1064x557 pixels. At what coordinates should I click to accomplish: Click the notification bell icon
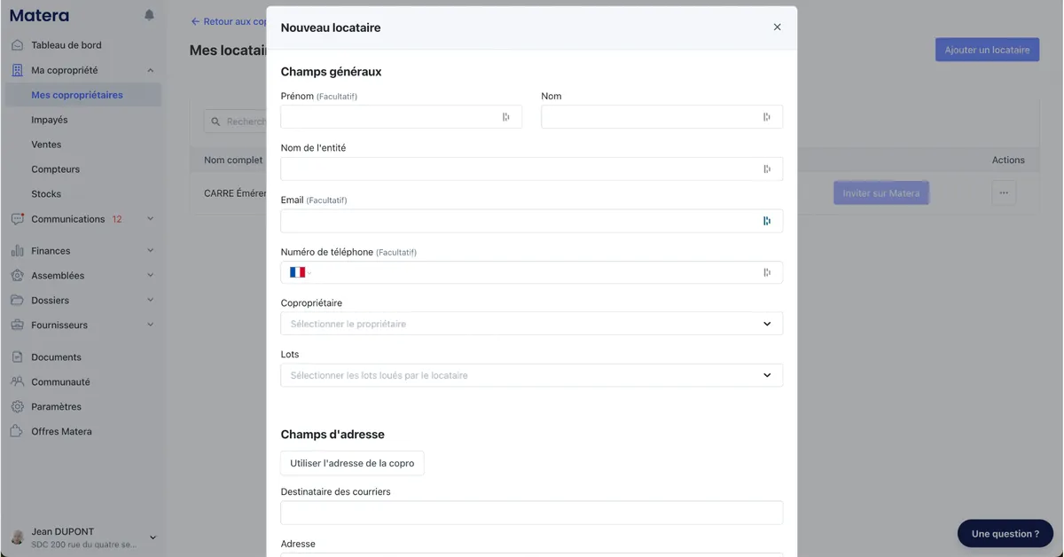149,15
